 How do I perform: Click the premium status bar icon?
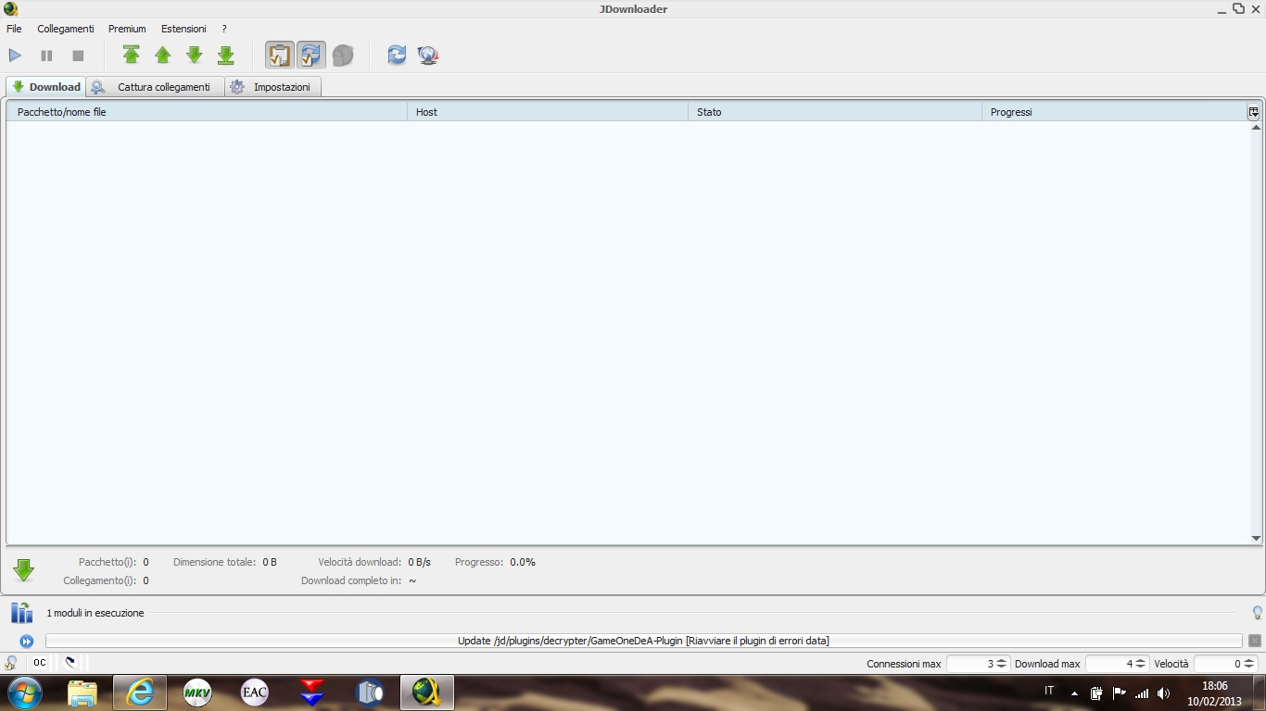pyautogui.click(x=10, y=663)
